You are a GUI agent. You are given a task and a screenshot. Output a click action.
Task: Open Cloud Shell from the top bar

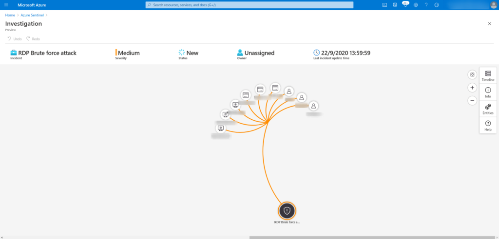pos(384,5)
